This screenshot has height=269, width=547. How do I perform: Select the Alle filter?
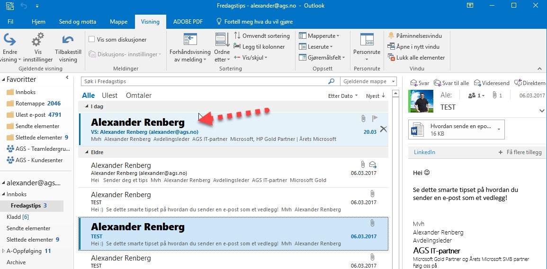click(88, 95)
